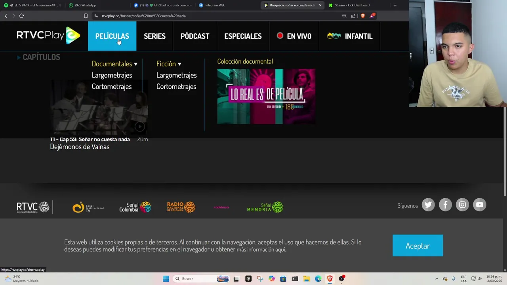Open the Canal Institucional TV logo
The image size is (507, 285).
point(88,207)
